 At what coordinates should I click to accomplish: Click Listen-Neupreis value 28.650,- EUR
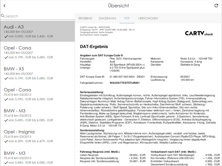pos(137,155)
